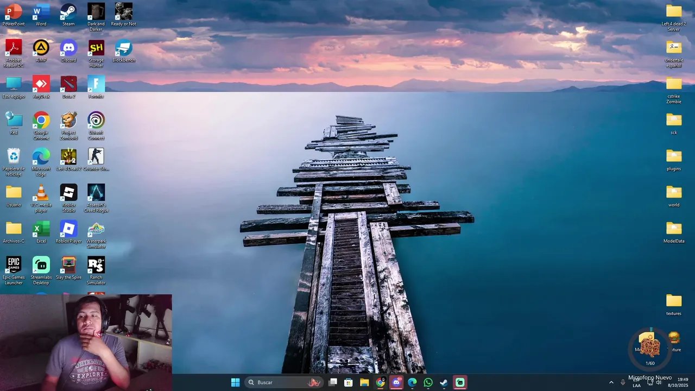Open WhatsApp from the taskbar
This screenshot has height=391, width=695.
(428, 382)
